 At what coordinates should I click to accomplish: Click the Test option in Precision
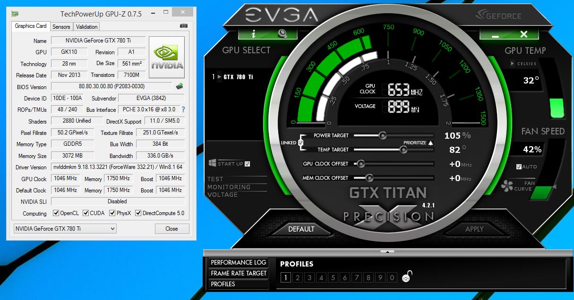215,179
